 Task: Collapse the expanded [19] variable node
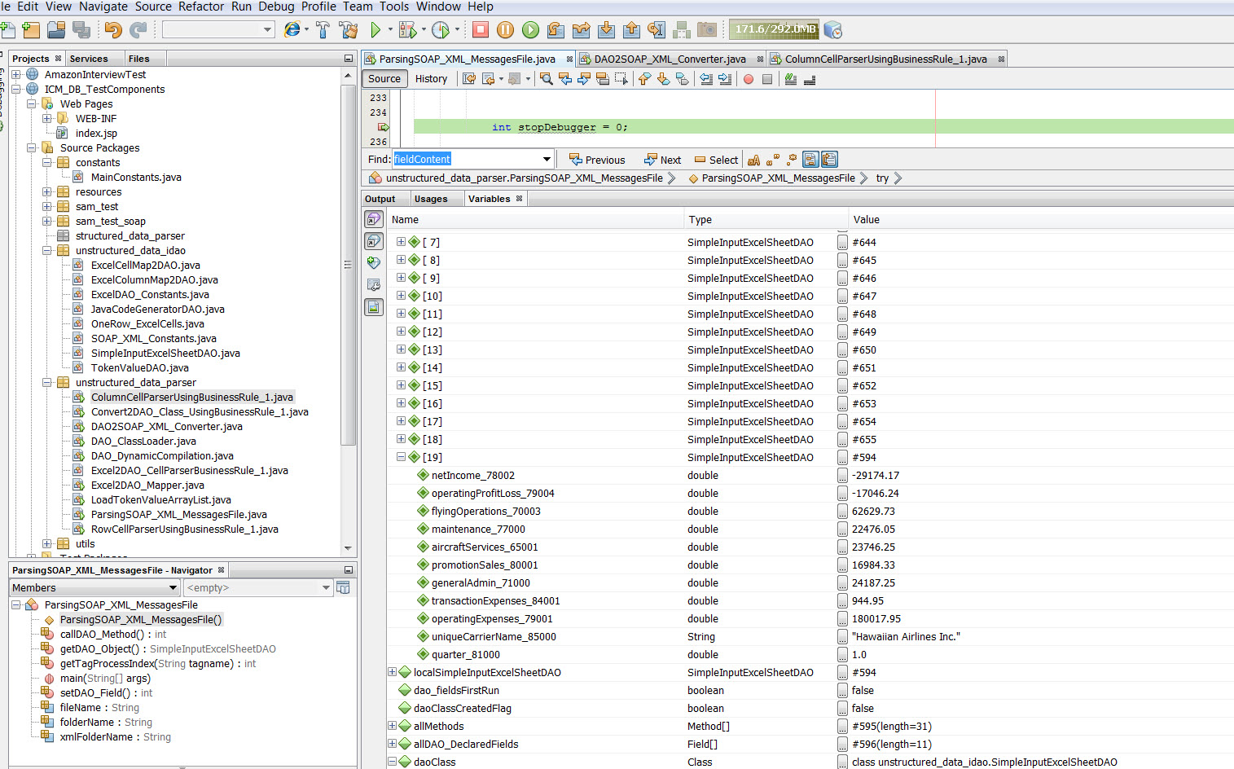[x=401, y=457]
